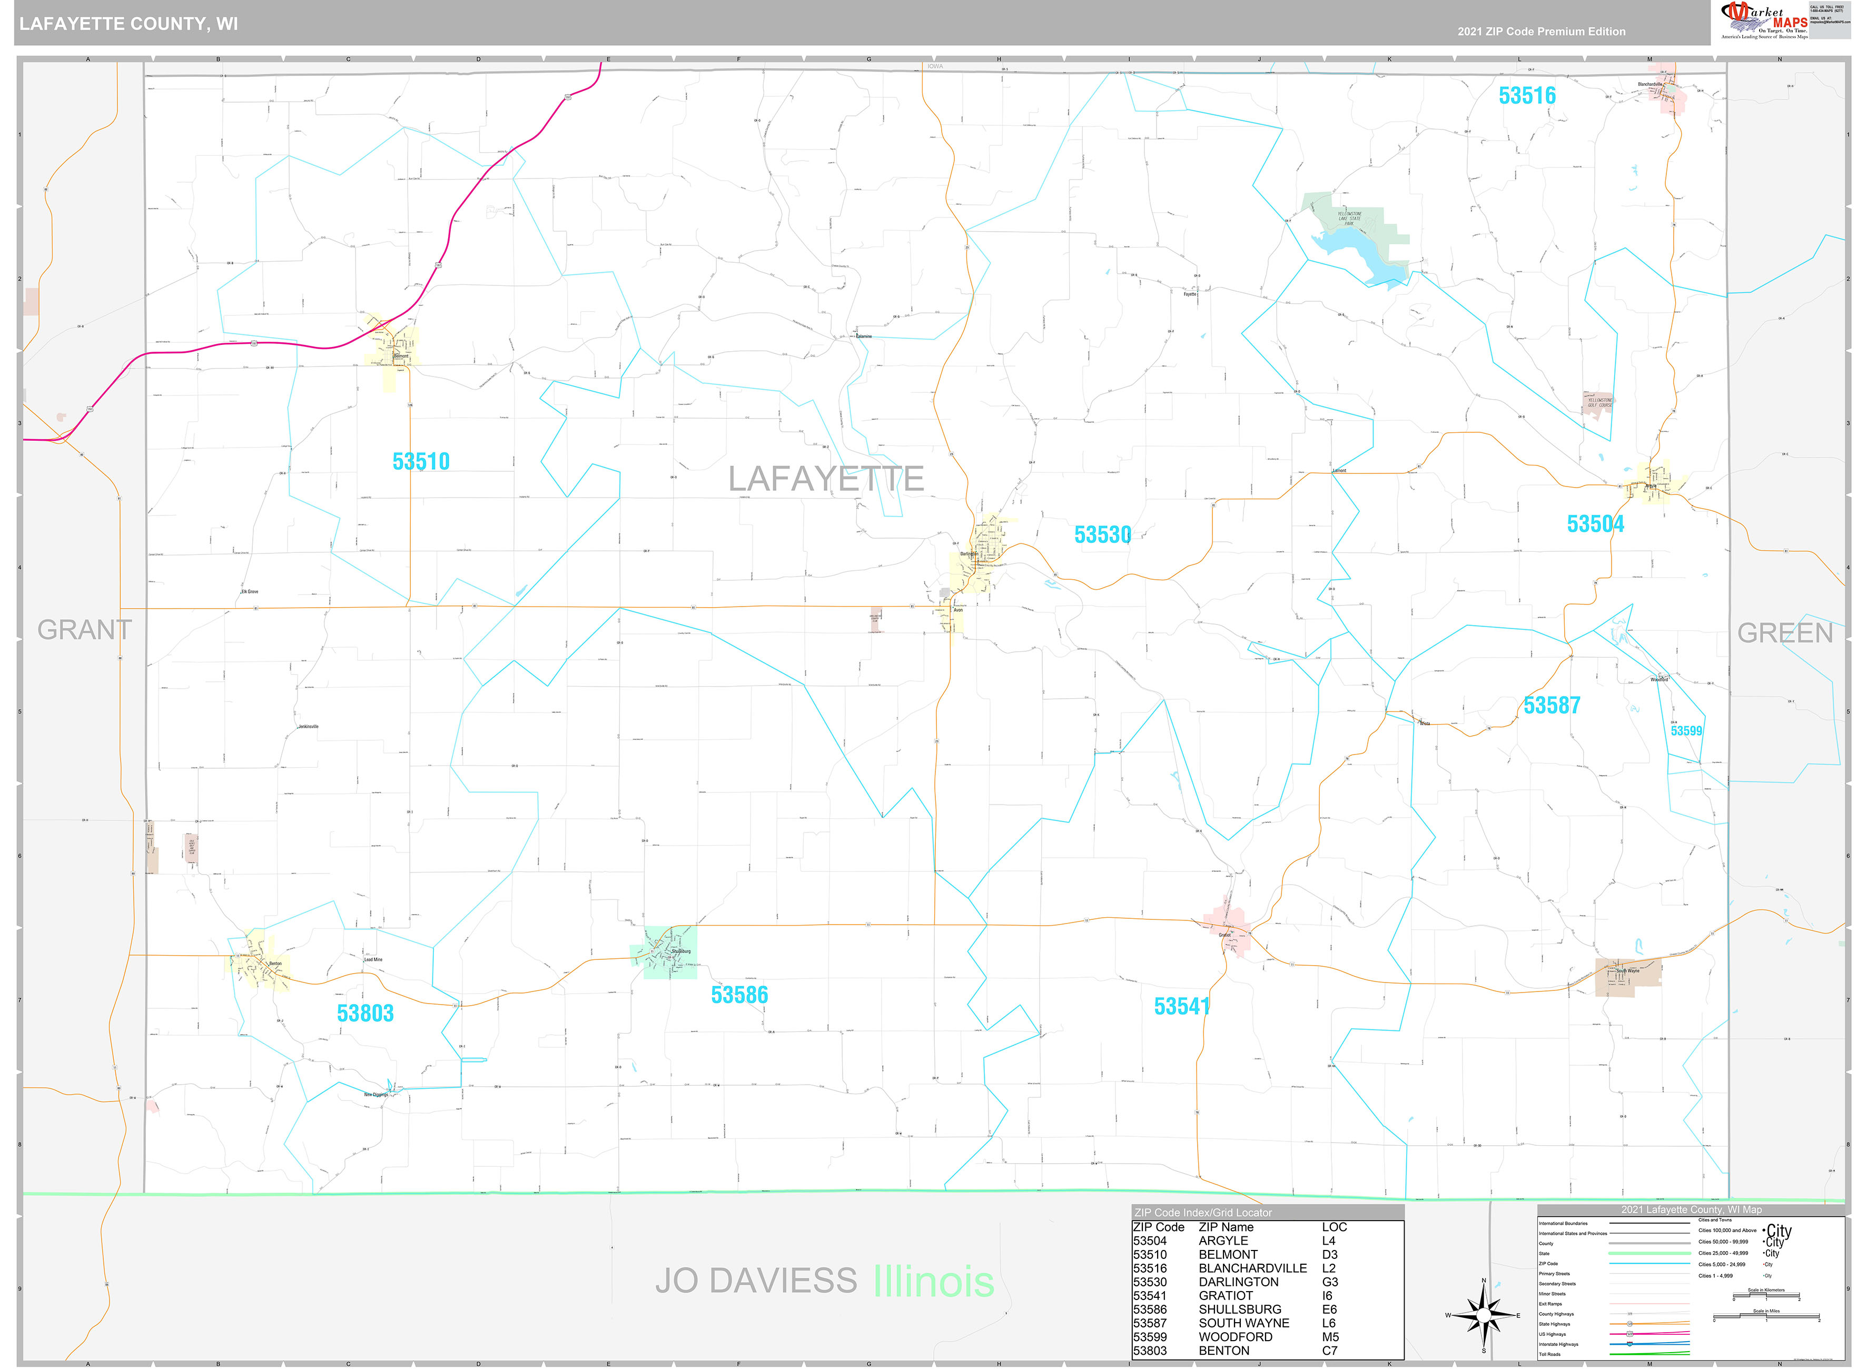Click the 53803 ZIP code map label
Screen dimensions: 1867x1369
(364, 1014)
